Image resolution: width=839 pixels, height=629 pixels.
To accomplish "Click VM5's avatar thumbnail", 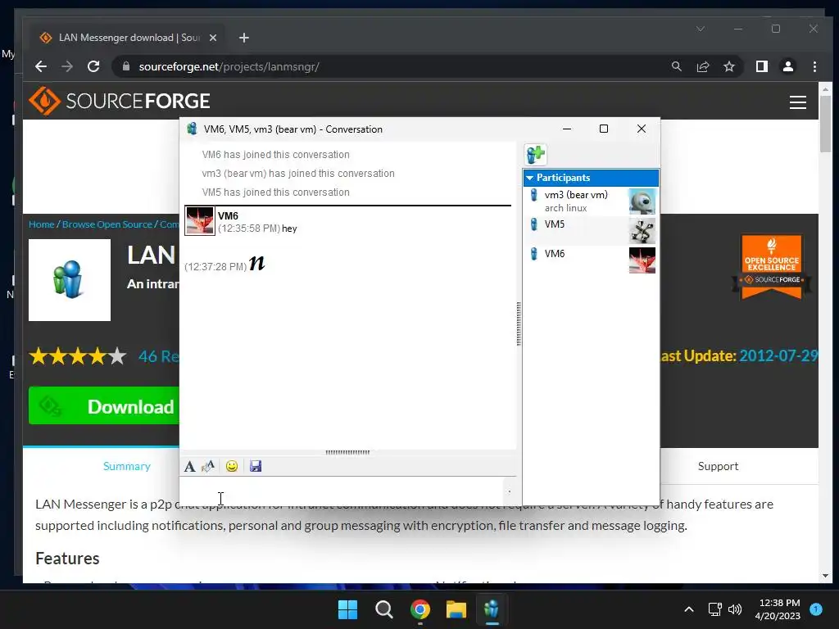I will (x=642, y=231).
